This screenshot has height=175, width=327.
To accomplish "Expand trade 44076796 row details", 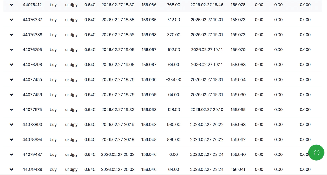I will 11,65.
